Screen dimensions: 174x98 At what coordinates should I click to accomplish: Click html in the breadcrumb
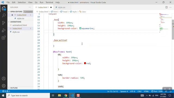pyautogui.click(x=55, y=12)
